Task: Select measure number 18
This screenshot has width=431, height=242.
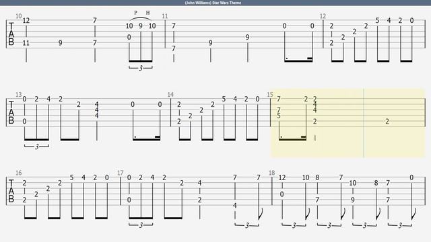Action: [271, 173]
